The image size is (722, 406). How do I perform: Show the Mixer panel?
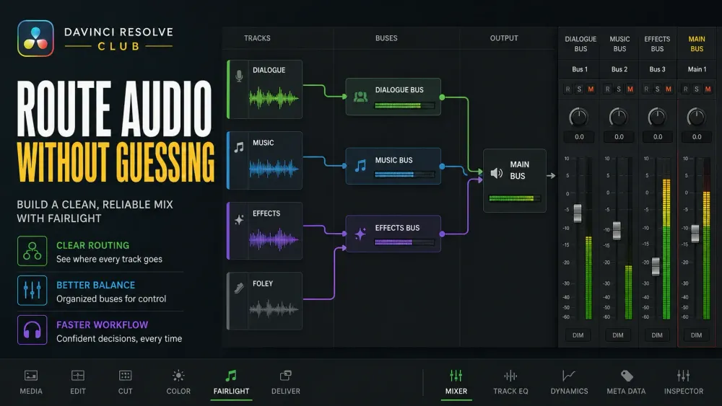point(456,382)
